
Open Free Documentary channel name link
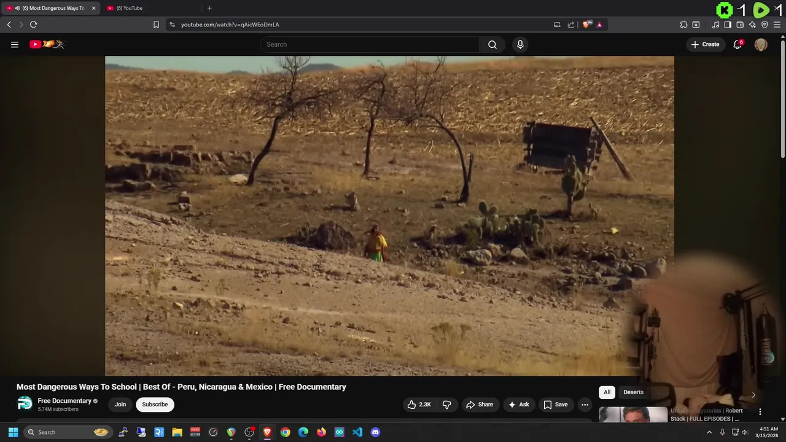point(64,401)
